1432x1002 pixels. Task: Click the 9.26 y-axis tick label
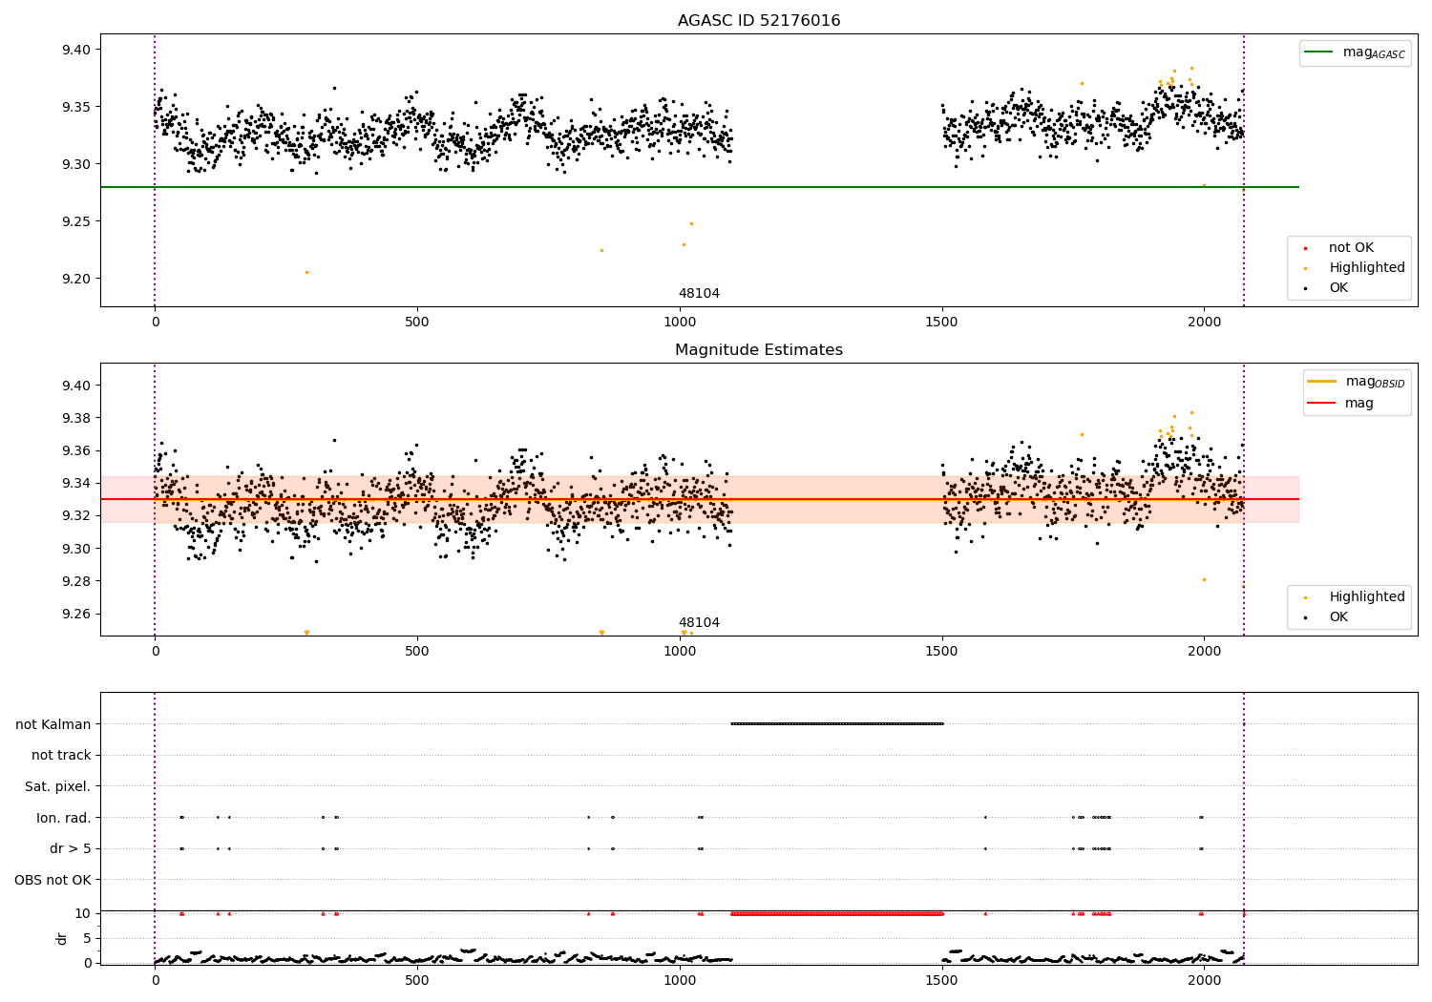tap(75, 614)
